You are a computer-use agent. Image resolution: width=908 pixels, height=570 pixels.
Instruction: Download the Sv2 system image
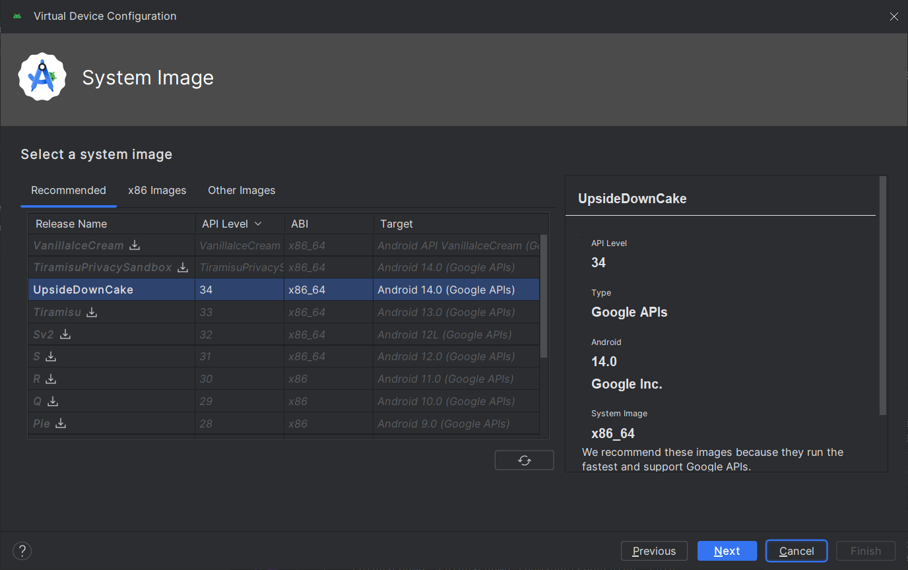[65, 334]
